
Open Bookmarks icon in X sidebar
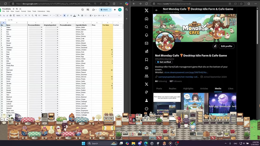tap(146, 60)
